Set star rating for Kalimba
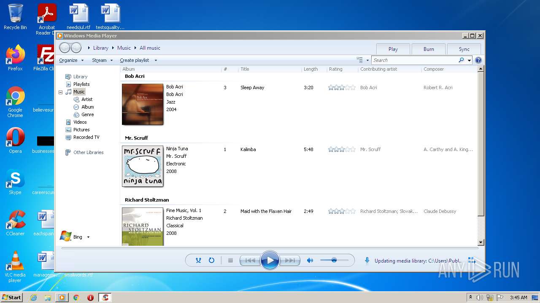The width and height of the screenshot is (540, 303). click(x=342, y=149)
